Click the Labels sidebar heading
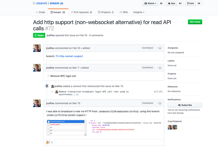The height and width of the screenshot is (147, 218). click(171, 61)
